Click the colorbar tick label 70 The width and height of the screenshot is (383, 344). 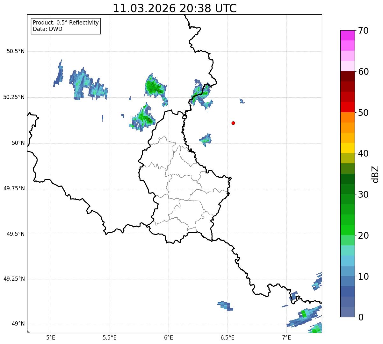363,31
